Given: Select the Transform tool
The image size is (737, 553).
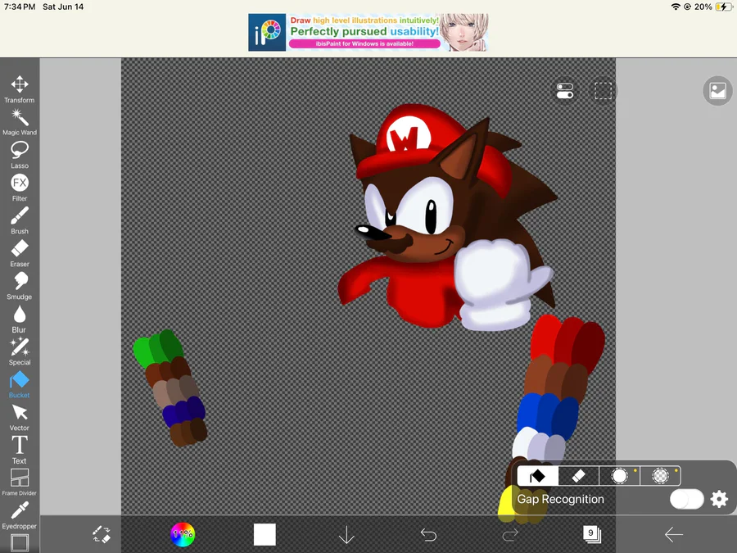Looking at the screenshot, I should [x=20, y=89].
